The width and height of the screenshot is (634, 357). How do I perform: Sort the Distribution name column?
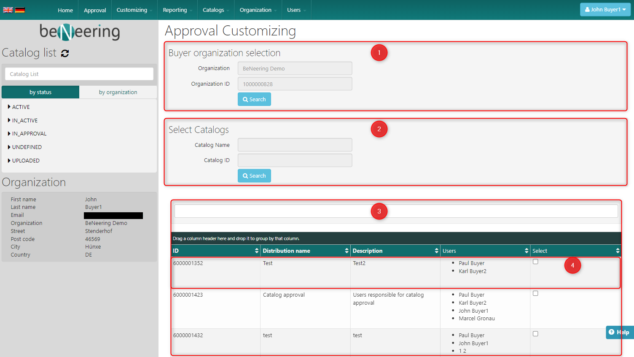point(347,251)
